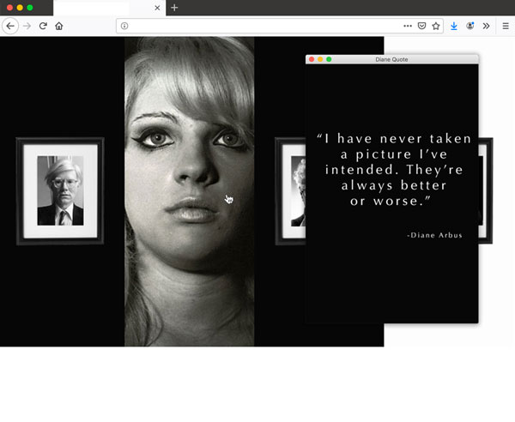515x422 pixels.
Task: Bookmark this page with the star
Action: (x=435, y=26)
